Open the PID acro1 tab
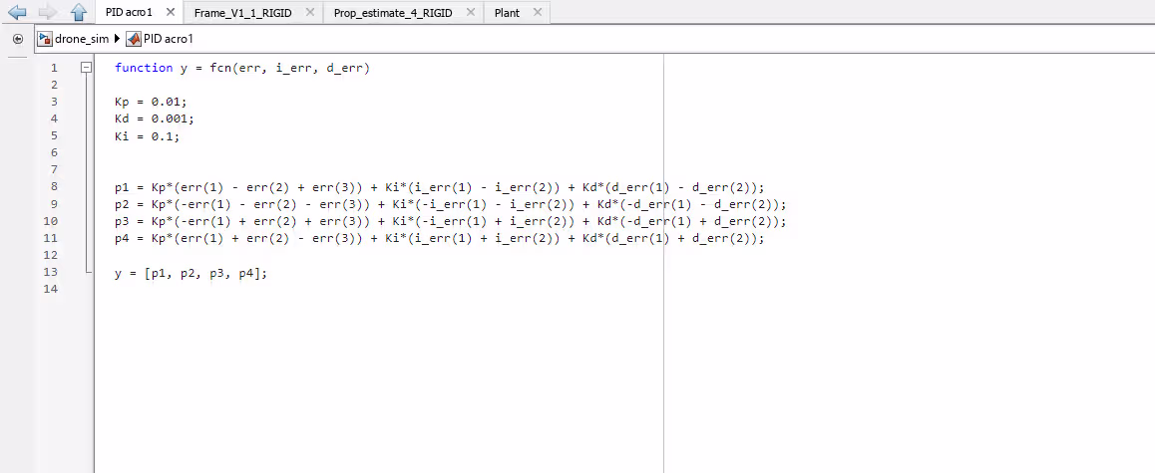 [129, 13]
